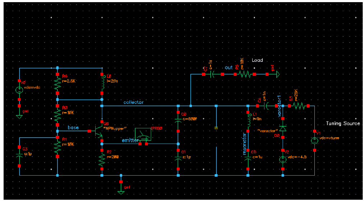Select the Tuning Source text annotation
The width and height of the screenshot is (364, 201).
[x=343, y=123]
